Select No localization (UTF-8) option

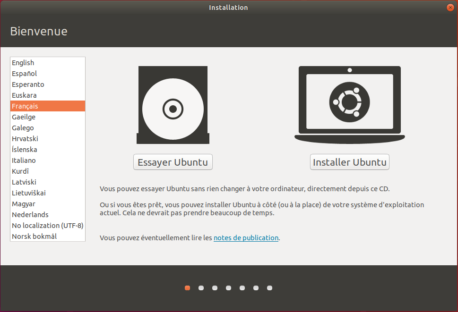(x=47, y=226)
